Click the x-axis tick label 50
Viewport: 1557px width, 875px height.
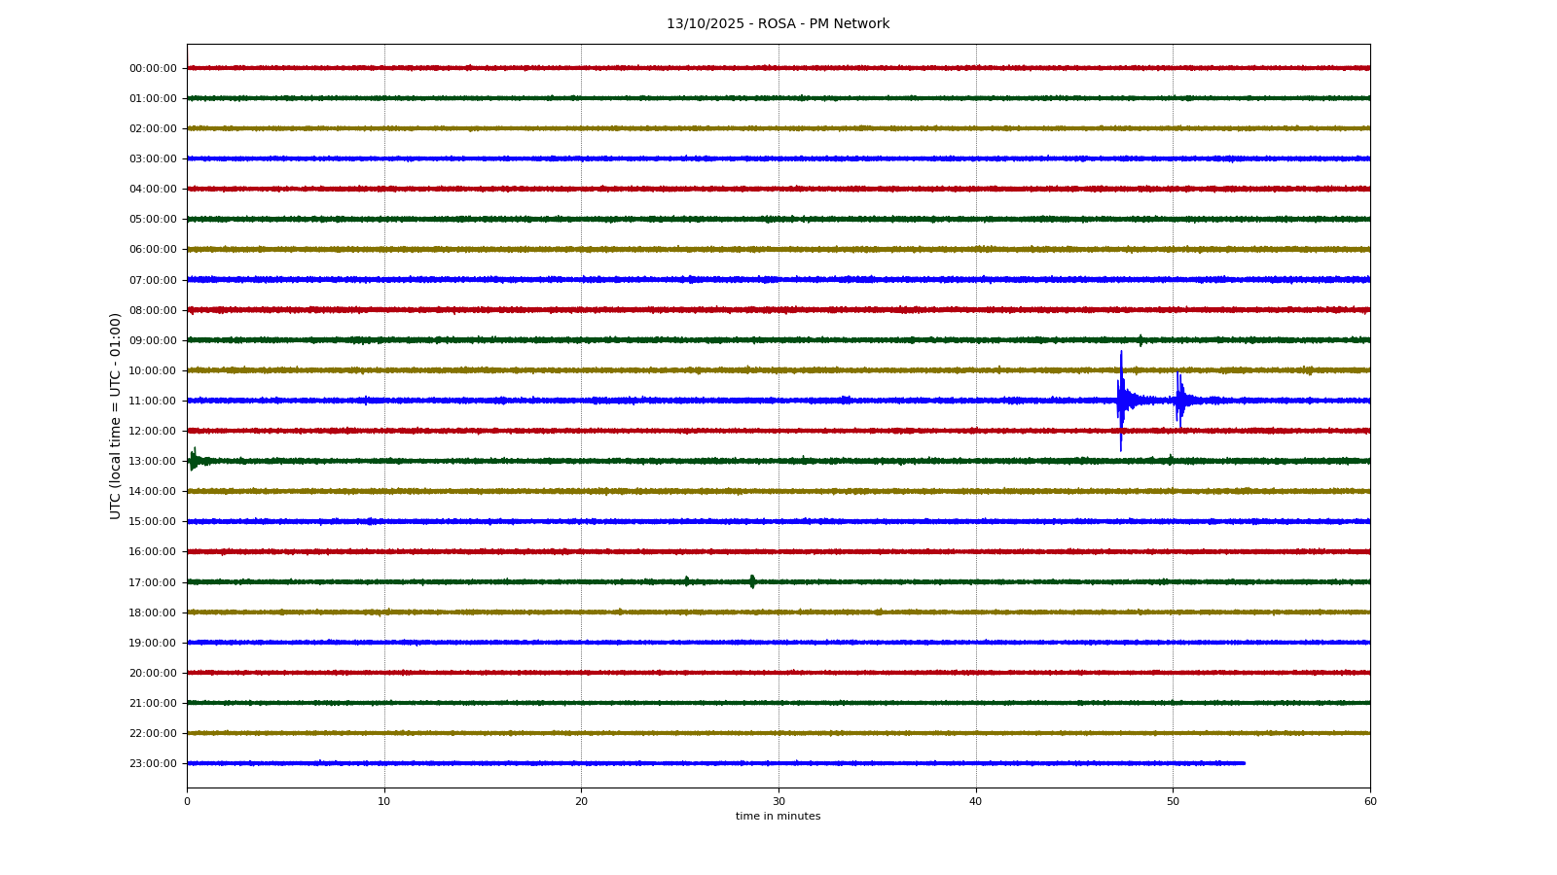tap(1173, 801)
